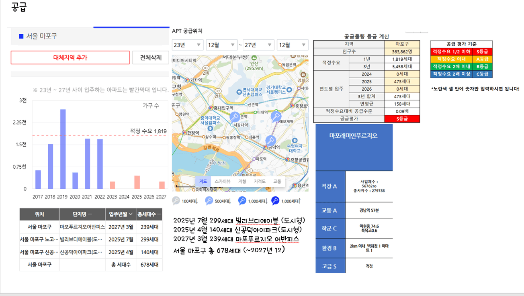Screen dimensions: 524x296
Task: Click the apartment supply pin near 서강대역
Action: click(x=235, y=117)
